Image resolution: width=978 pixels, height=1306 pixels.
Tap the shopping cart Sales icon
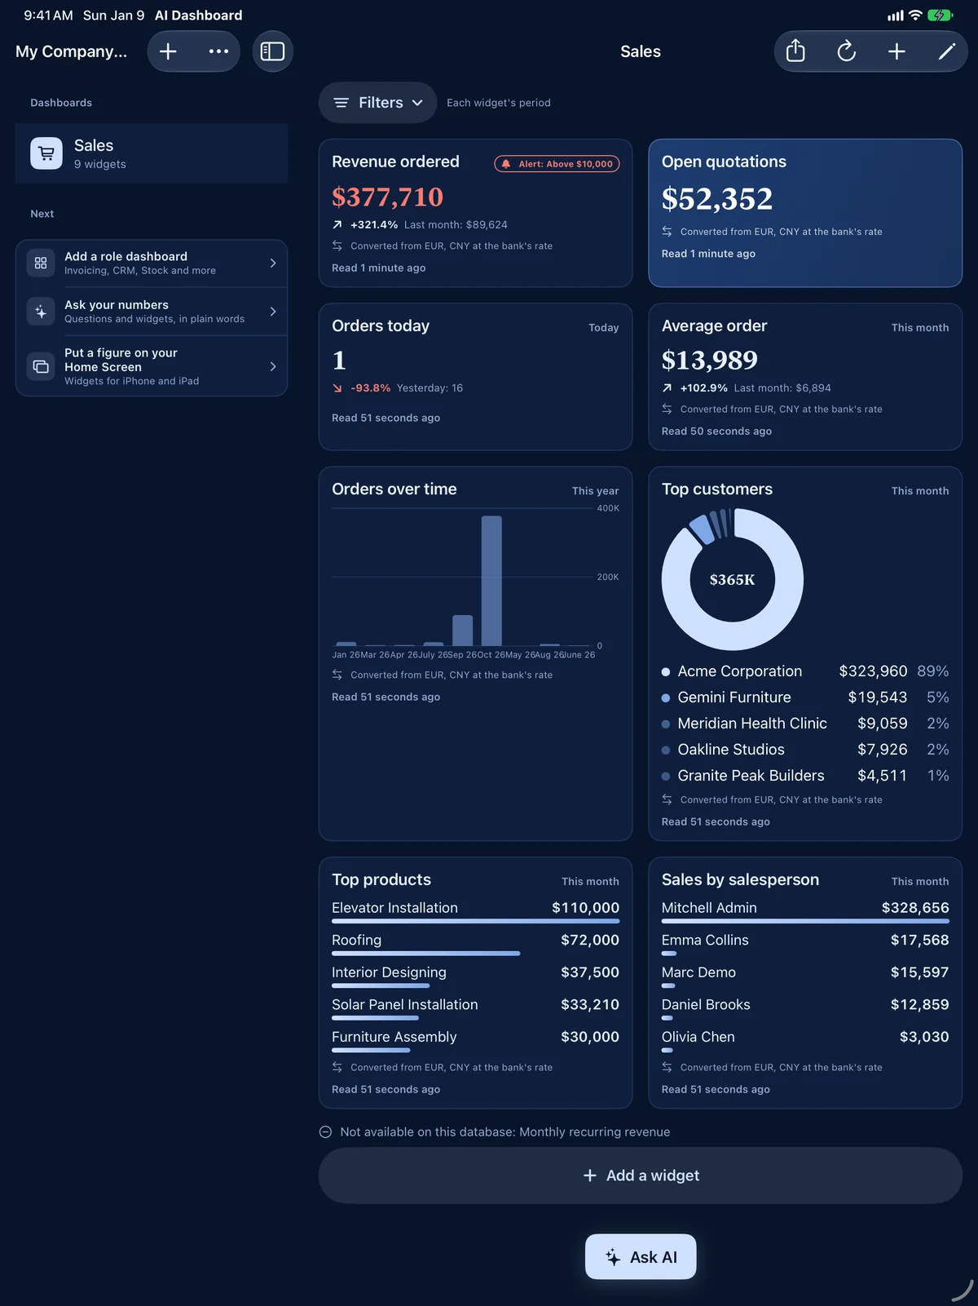pos(46,153)
